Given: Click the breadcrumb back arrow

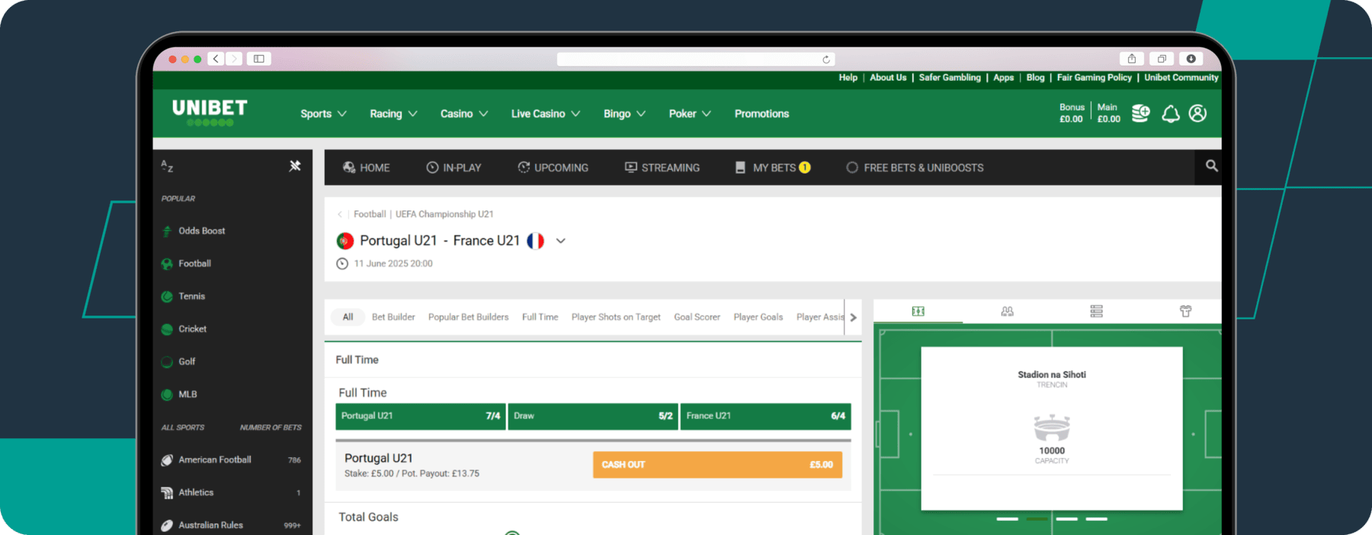Looking at the screenshot, I should pos(340,214).
